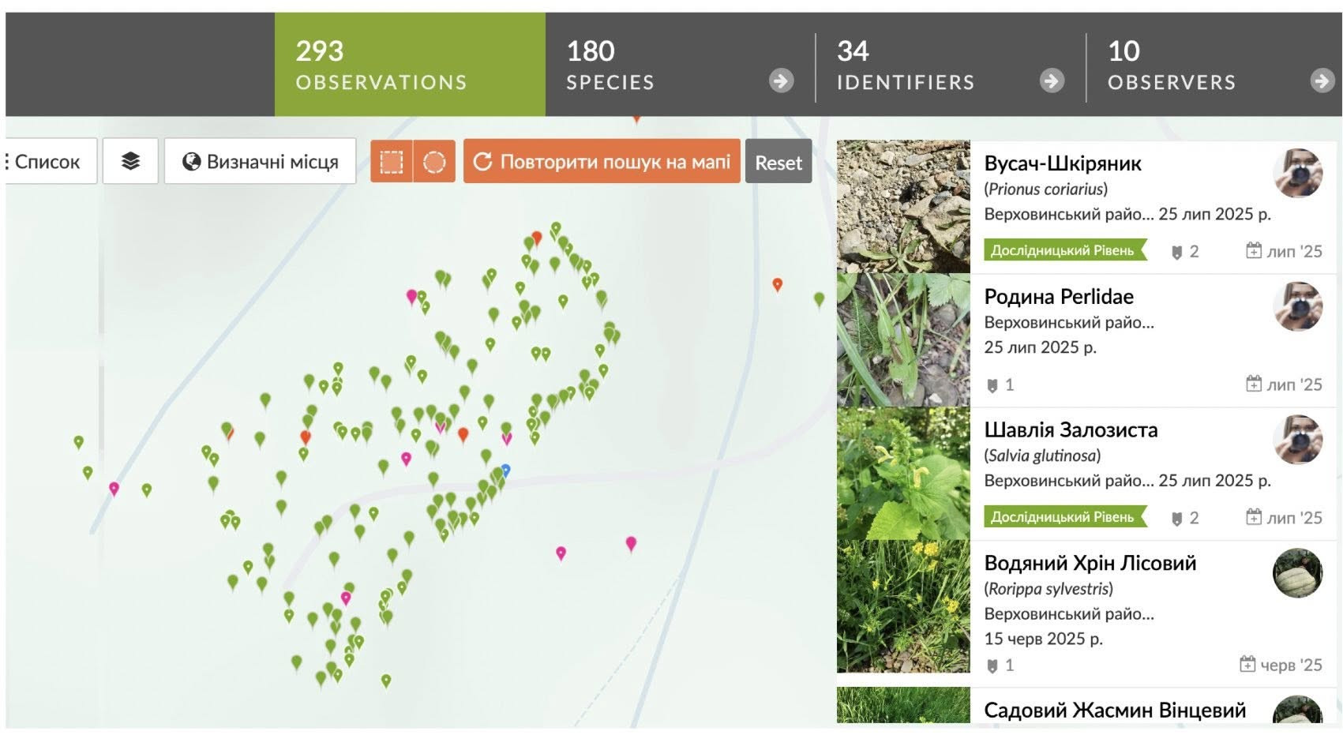Switch to the 293 Observations tab
This screenshot has width=1343, height=735.
click(x=409, y=65)
